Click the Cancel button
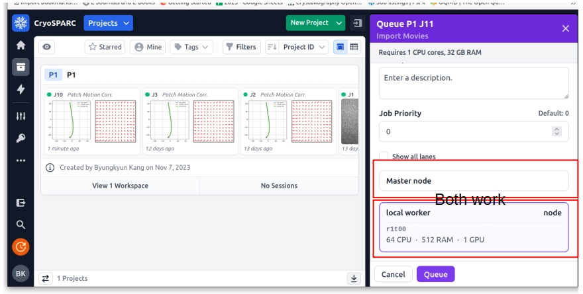The height and width of the screenshot is (294, 583). tap(393, 274)
